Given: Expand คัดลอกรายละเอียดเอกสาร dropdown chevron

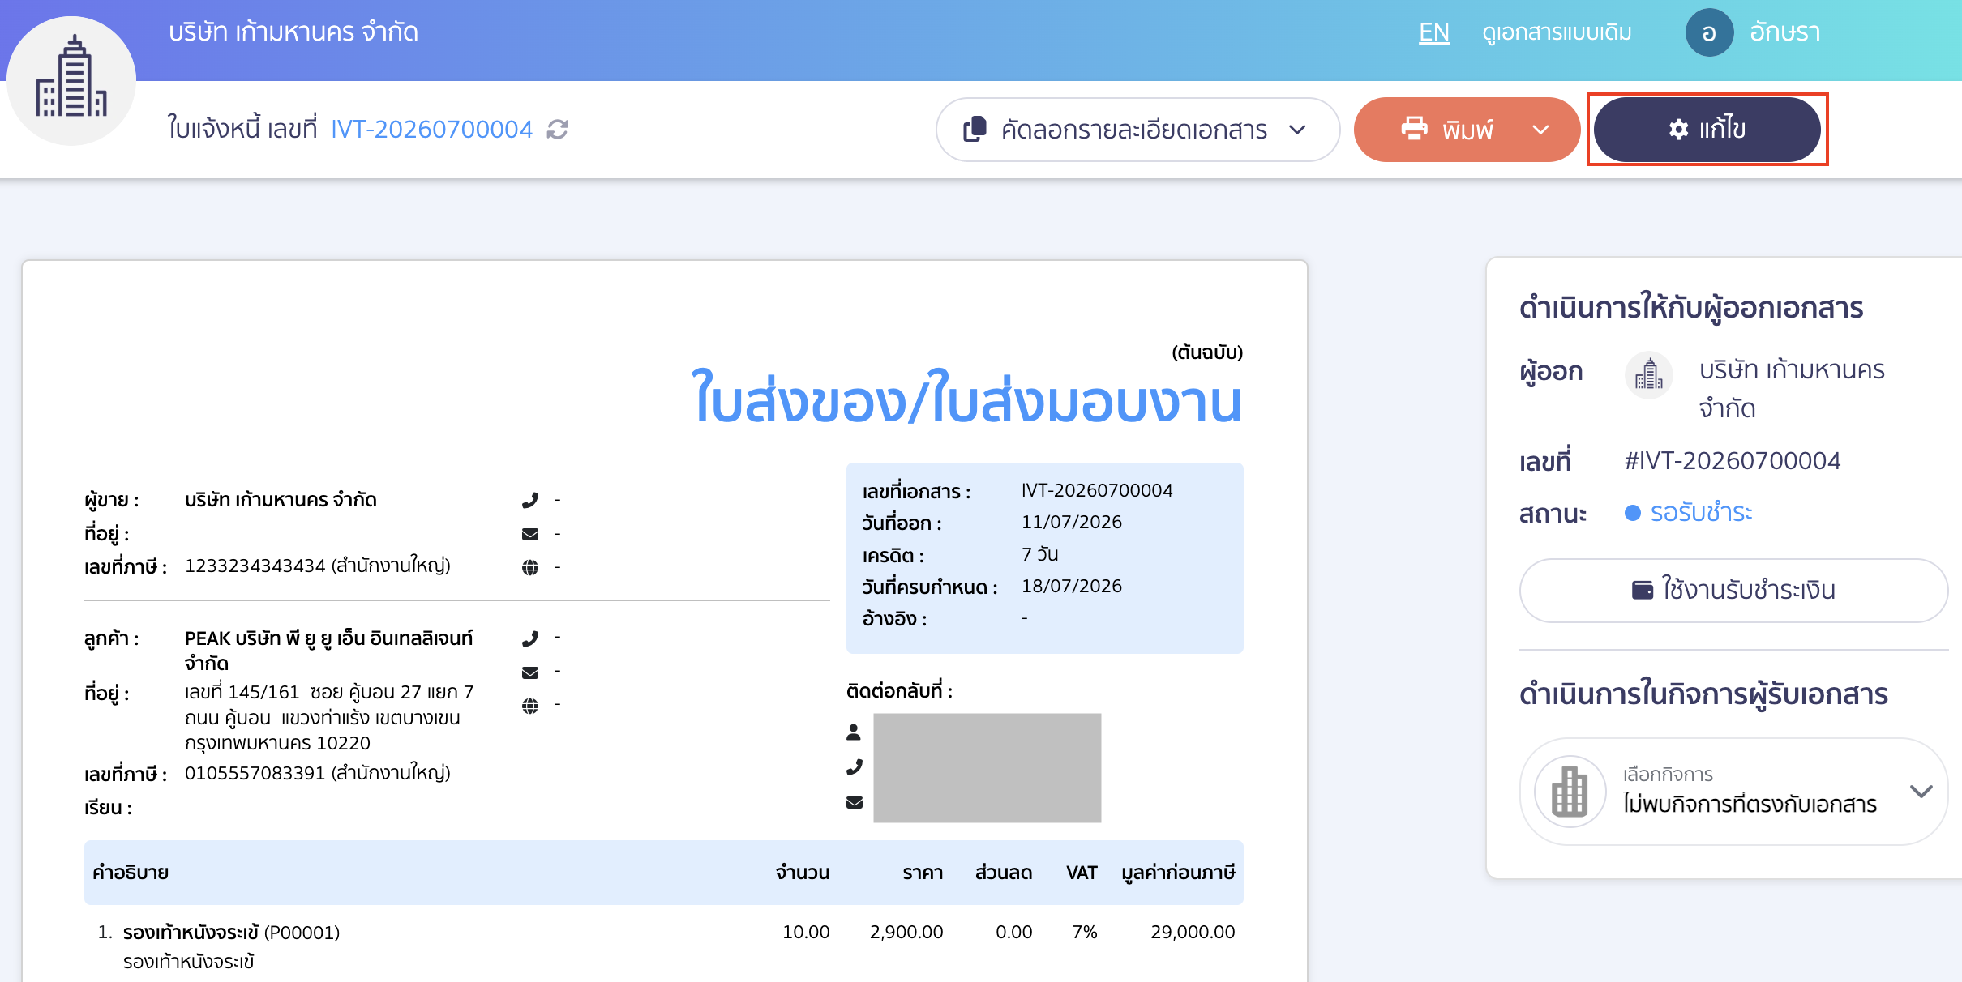Looking at the screenshot, I should (x=1297, y=130).
